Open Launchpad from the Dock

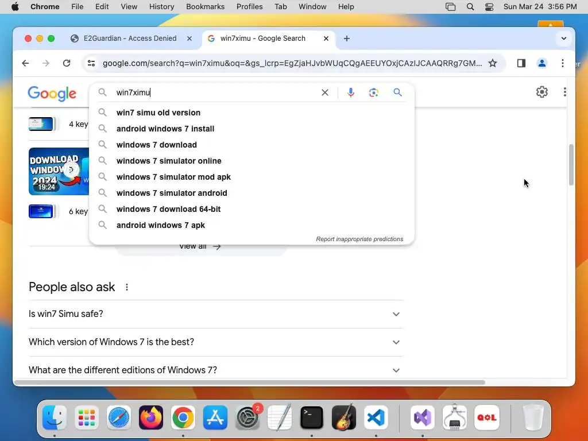tap(87, 417)
